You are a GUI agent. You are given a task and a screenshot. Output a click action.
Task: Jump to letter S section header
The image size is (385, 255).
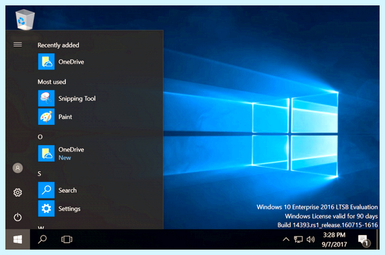[39, 174]
